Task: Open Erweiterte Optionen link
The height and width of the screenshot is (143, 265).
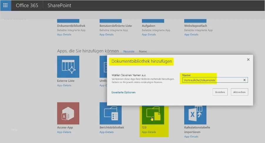Action: [x=123, y=92]
